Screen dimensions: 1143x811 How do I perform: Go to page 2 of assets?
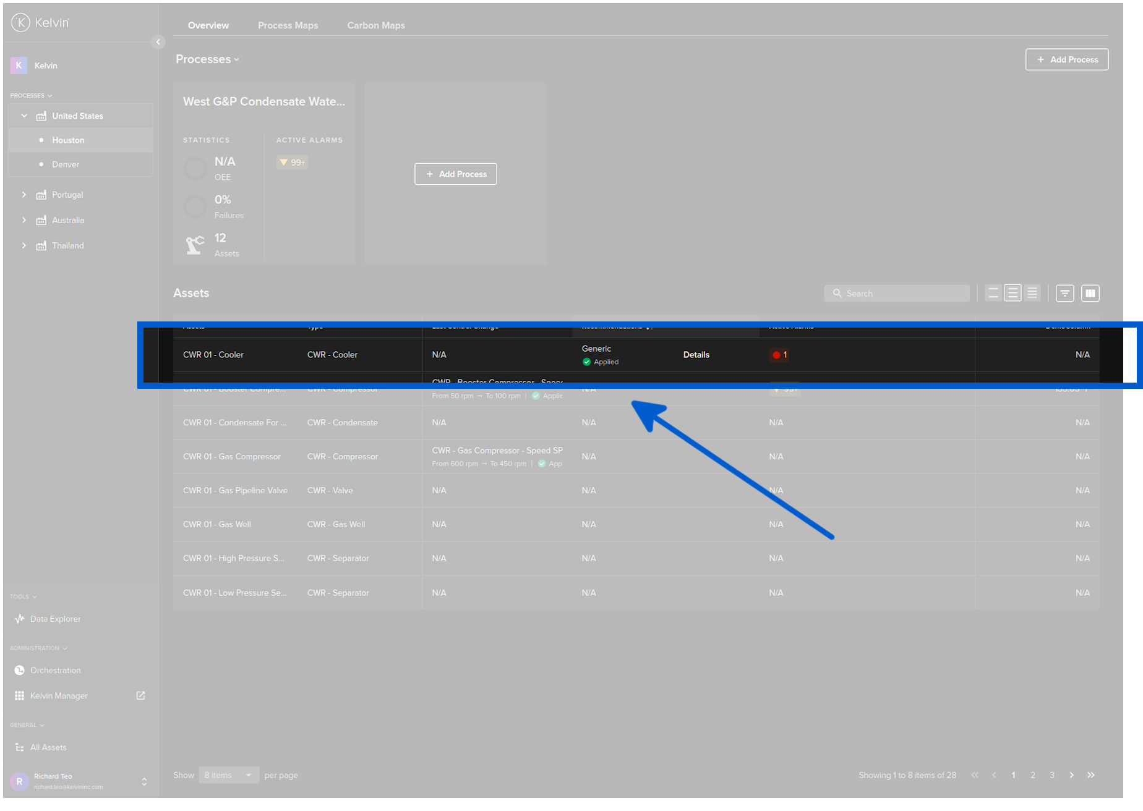[1032, 775]
